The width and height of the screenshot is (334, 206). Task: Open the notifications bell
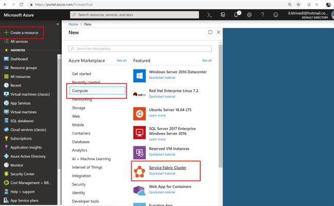[x=237, y=14]
